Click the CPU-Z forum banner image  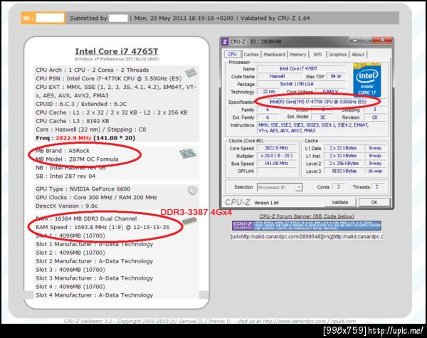(307, 226)
